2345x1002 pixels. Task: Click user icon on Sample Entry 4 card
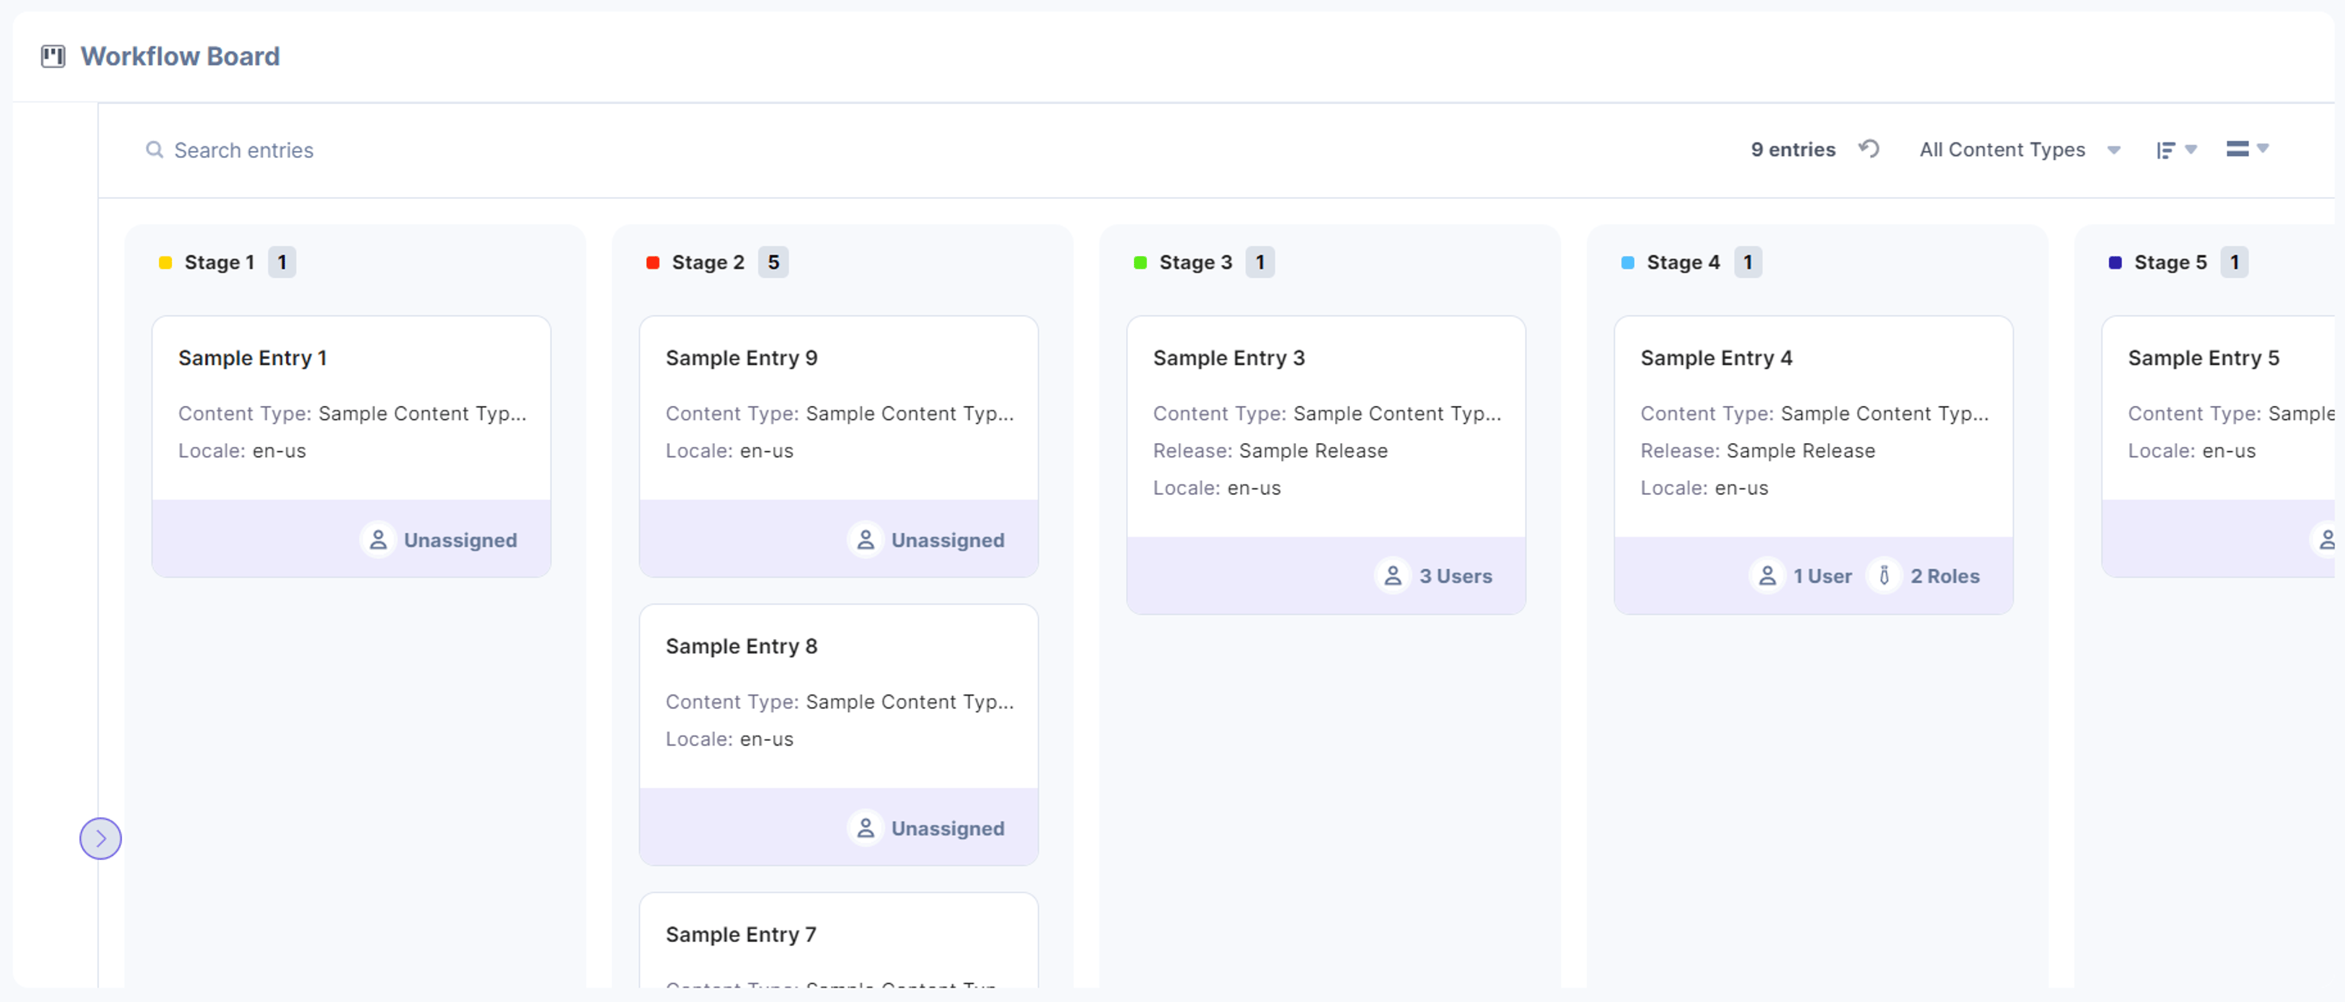click(x=1767, y=575)
